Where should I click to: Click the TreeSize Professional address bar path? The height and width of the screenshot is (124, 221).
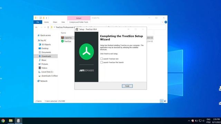tap(65, 27)
